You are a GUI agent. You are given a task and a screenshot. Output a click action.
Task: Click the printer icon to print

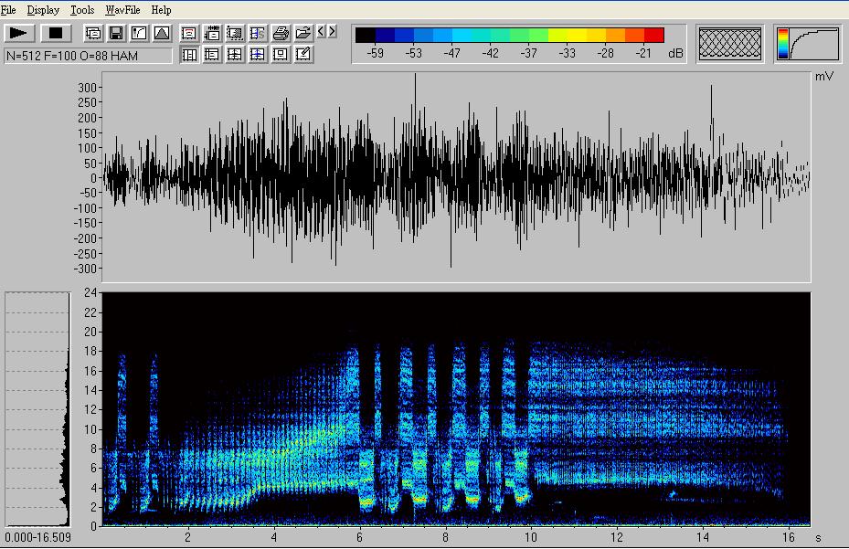coord(281,34)
